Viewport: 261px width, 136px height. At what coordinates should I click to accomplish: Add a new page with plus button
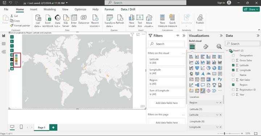tap(53, 127)
